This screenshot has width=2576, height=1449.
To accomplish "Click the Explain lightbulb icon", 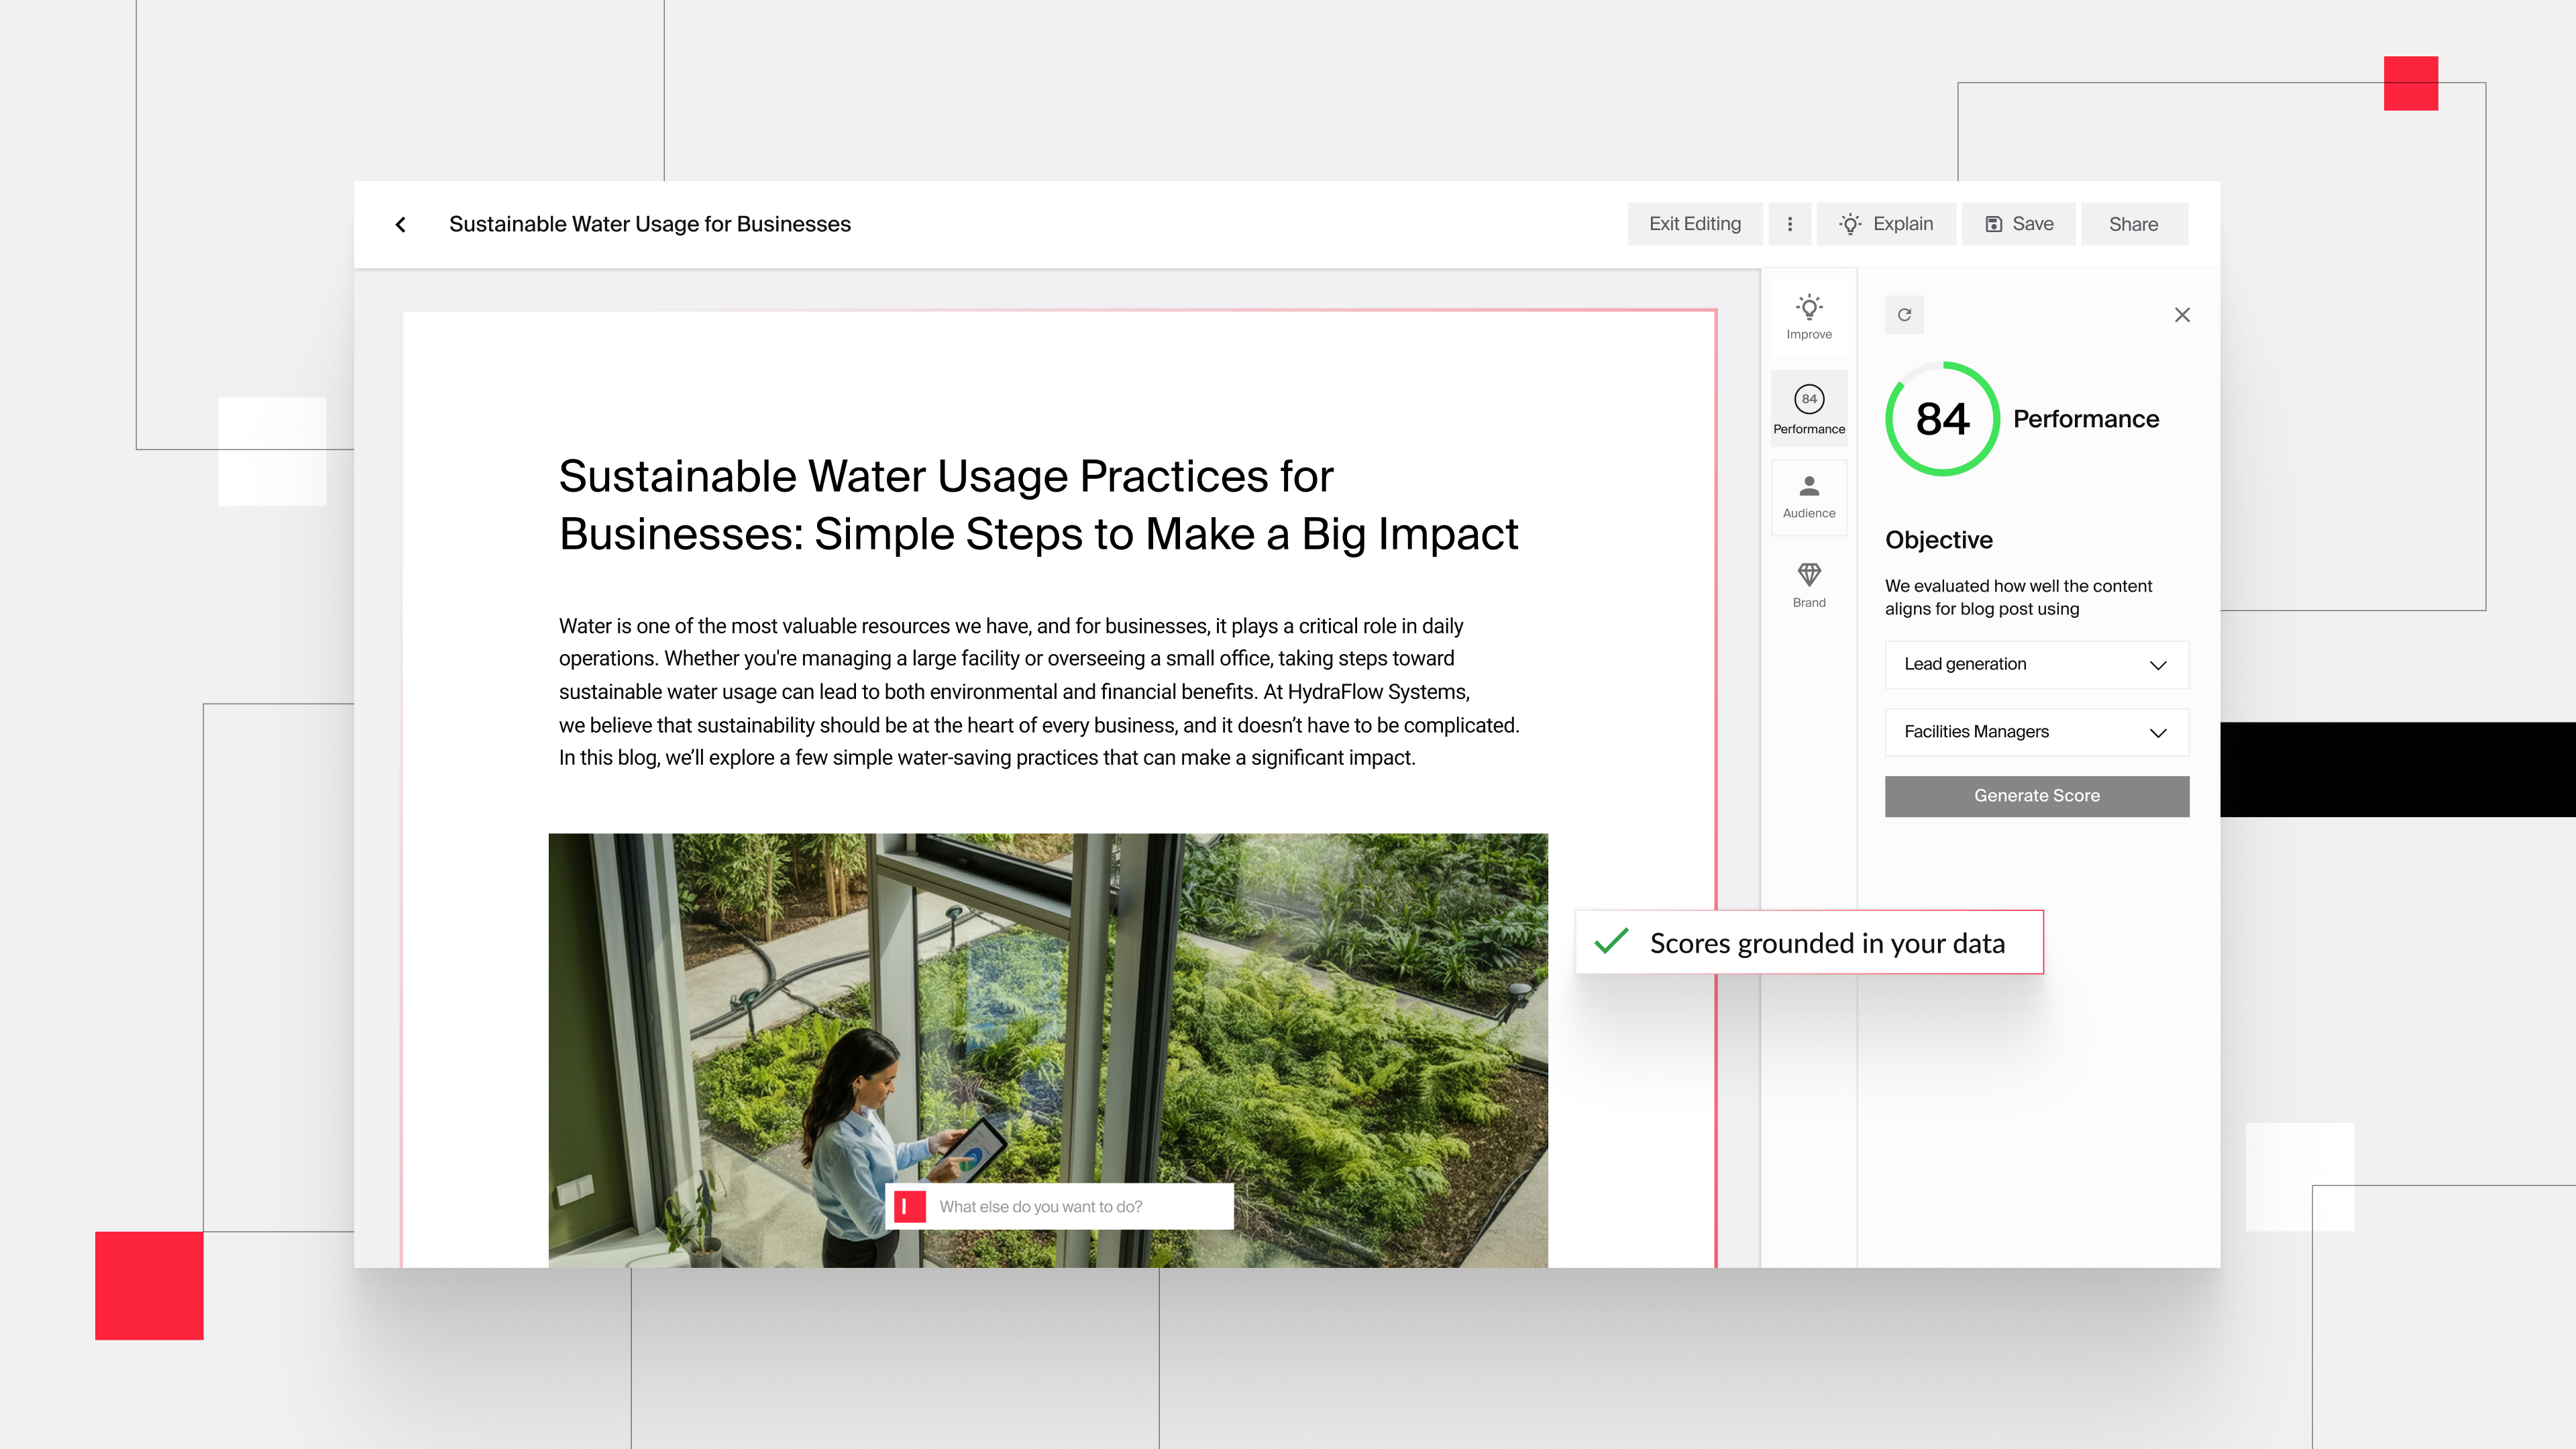I will pos(1850,224).
